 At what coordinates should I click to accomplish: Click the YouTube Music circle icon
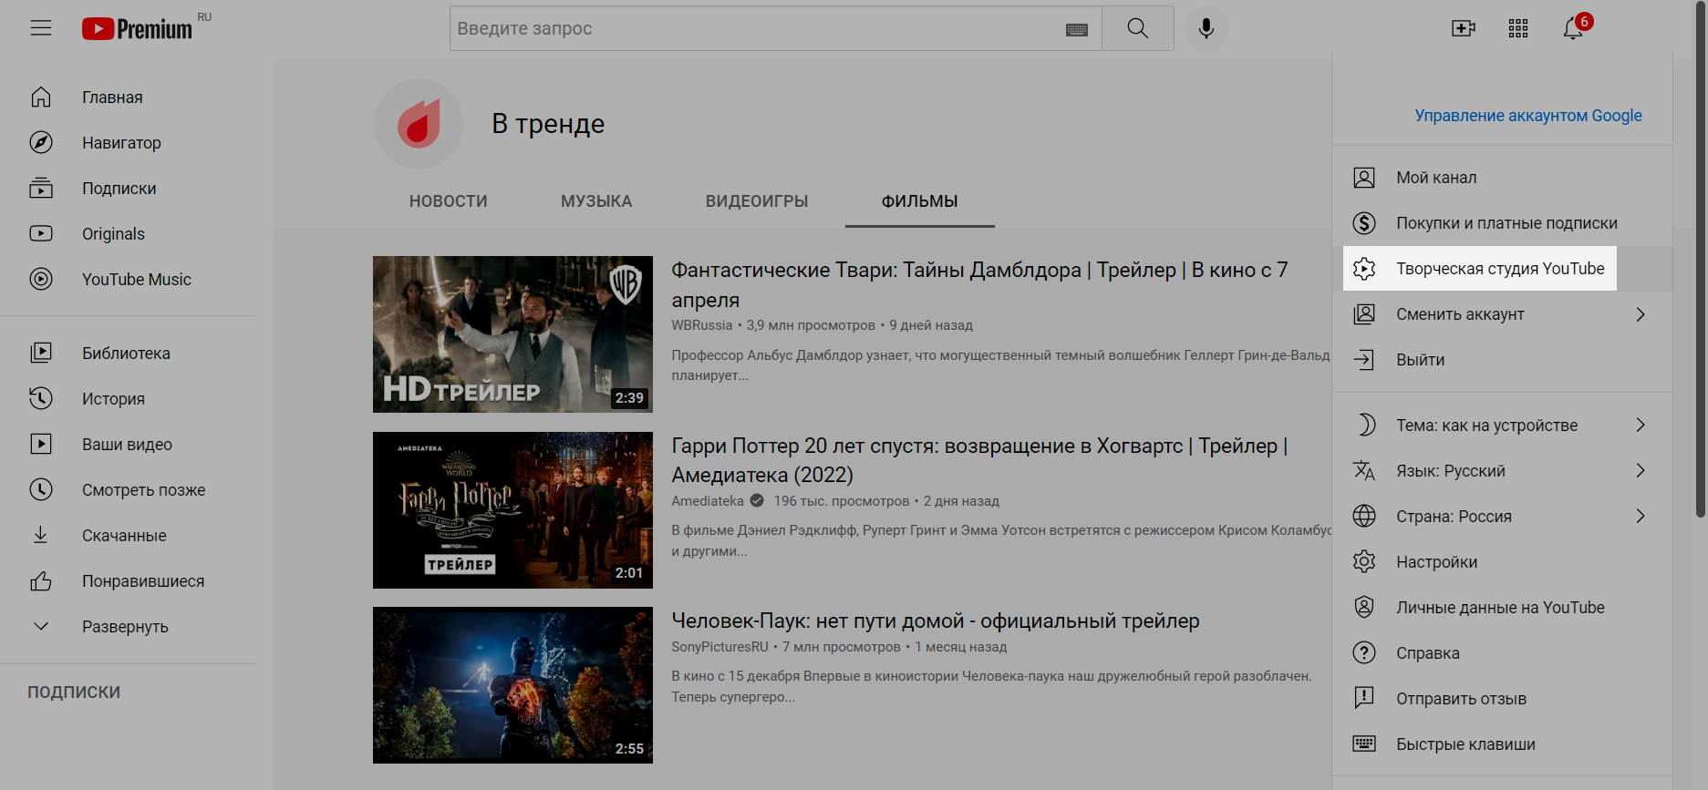pyautogui.click(x=41, y=280)
